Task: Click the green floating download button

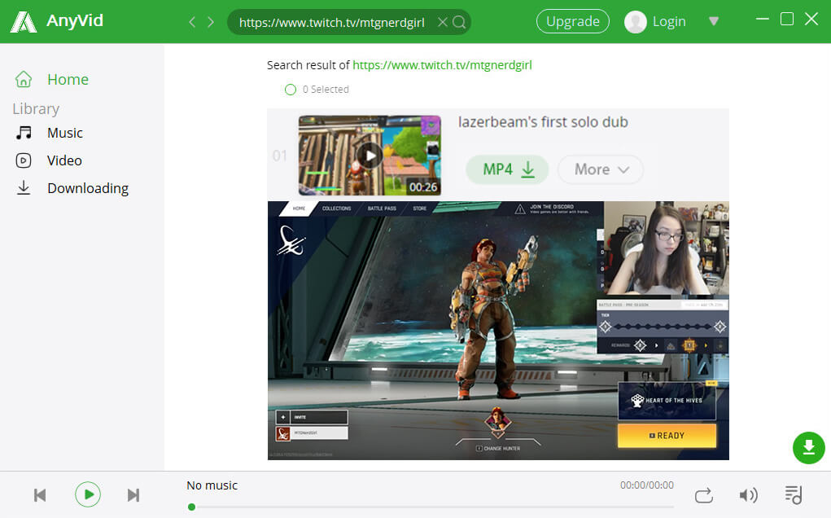Action: tap(809, 448)
